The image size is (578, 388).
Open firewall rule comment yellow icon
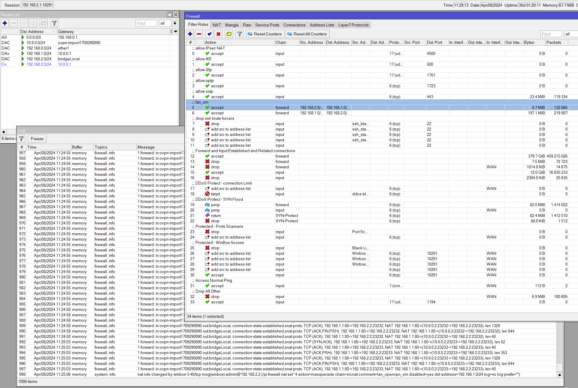229,34
